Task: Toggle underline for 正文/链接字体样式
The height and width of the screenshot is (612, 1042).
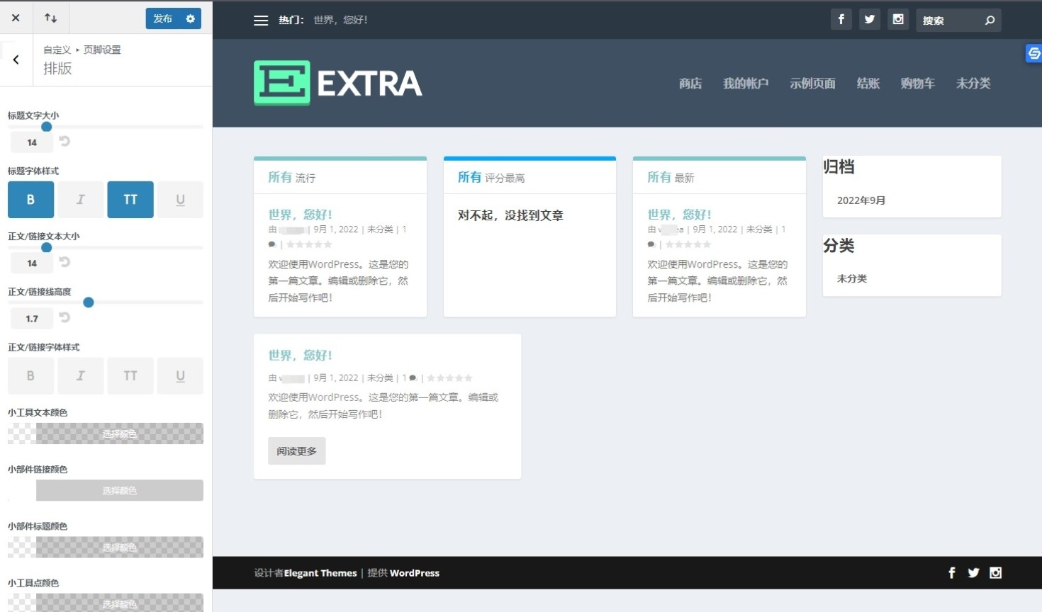Action: pyautogui.click(x=180, y=375)
